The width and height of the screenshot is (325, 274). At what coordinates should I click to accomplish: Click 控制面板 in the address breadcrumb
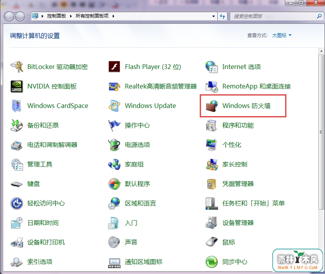pyautogui.click(x=56, y=16)
